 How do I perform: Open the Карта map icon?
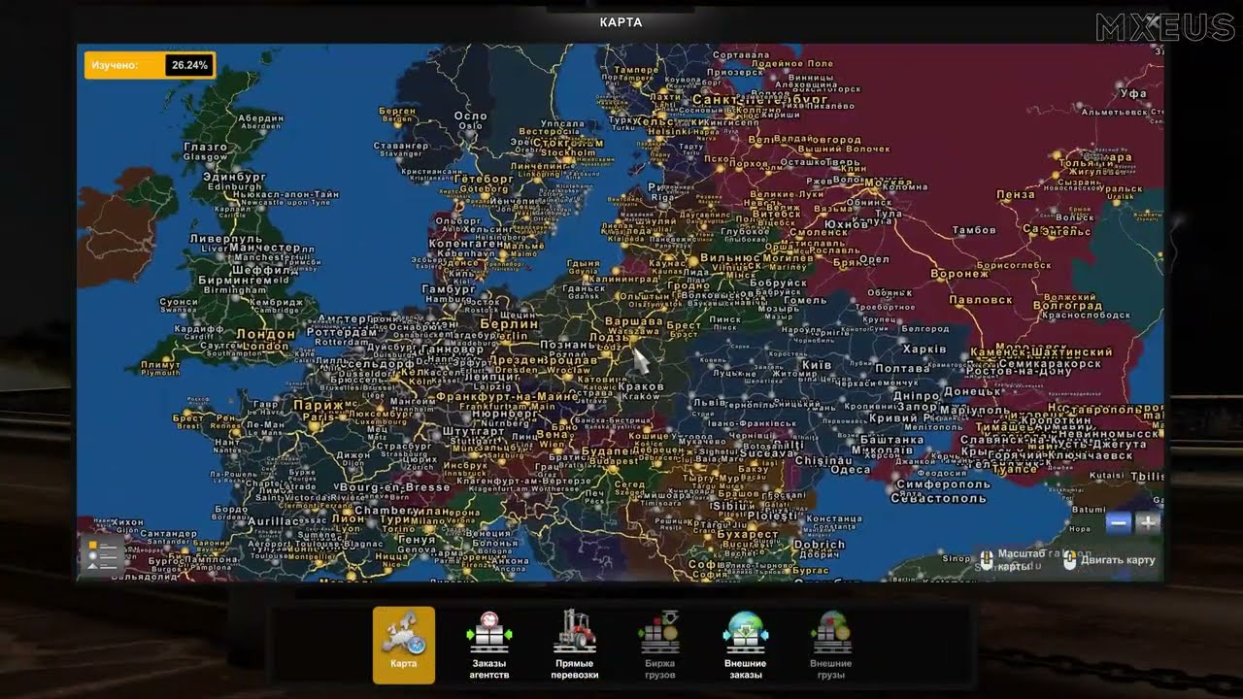(404, 645)
